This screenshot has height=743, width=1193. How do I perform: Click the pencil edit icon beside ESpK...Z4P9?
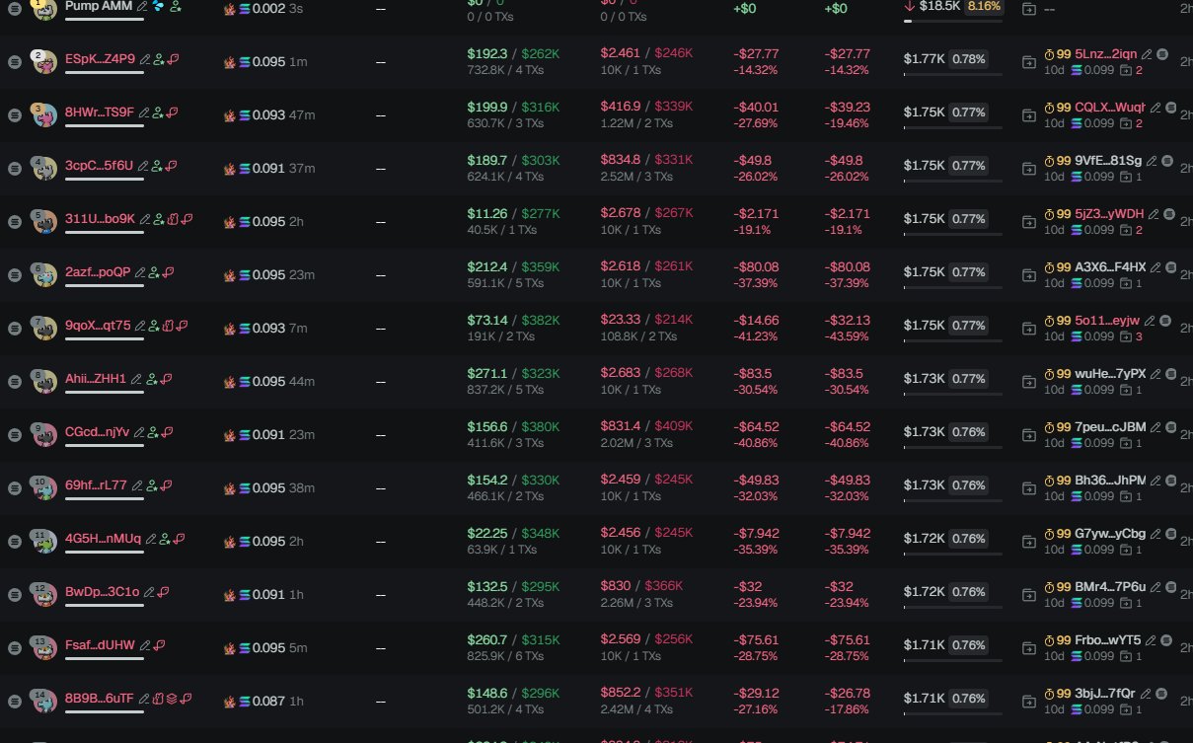pyautogui.click(x=145, y=59)
